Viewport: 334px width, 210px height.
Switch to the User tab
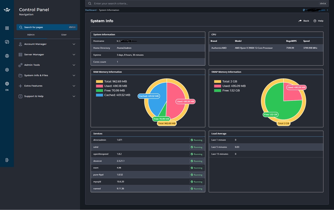64,35
